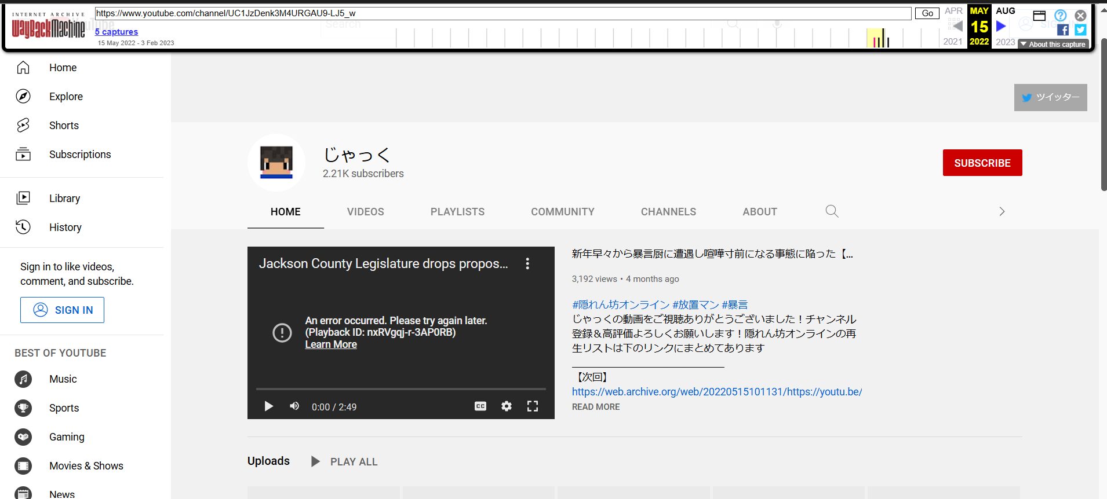Screen dimensions: 1107x499
Task: Open the video's three-dot more options menu
Action: coord(527,264)
